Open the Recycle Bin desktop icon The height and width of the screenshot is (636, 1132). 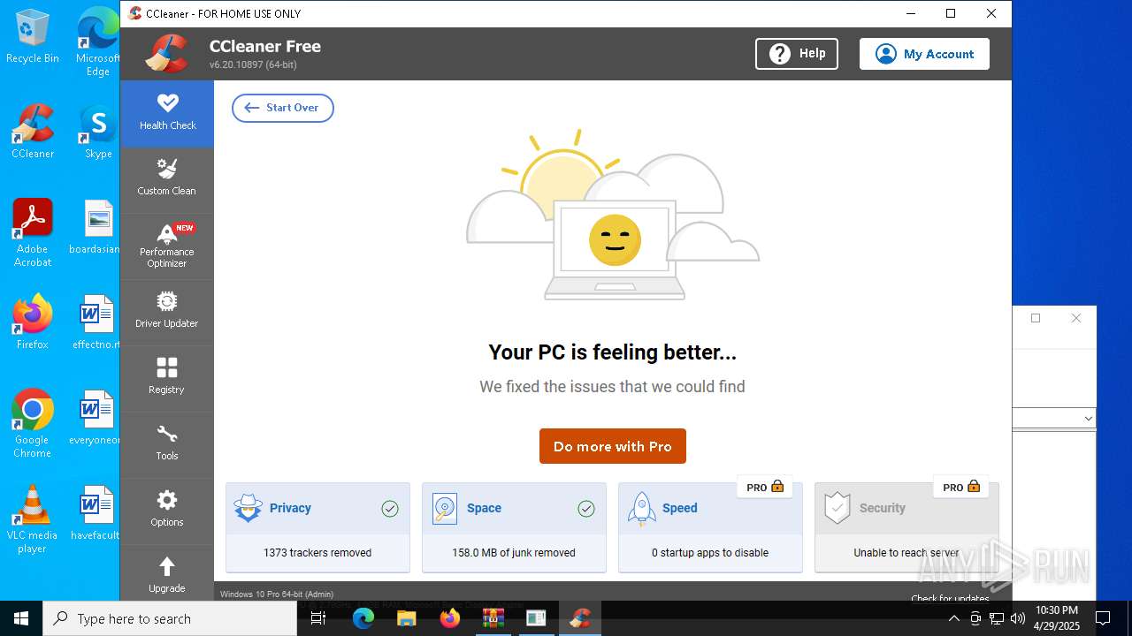point(33,37)
